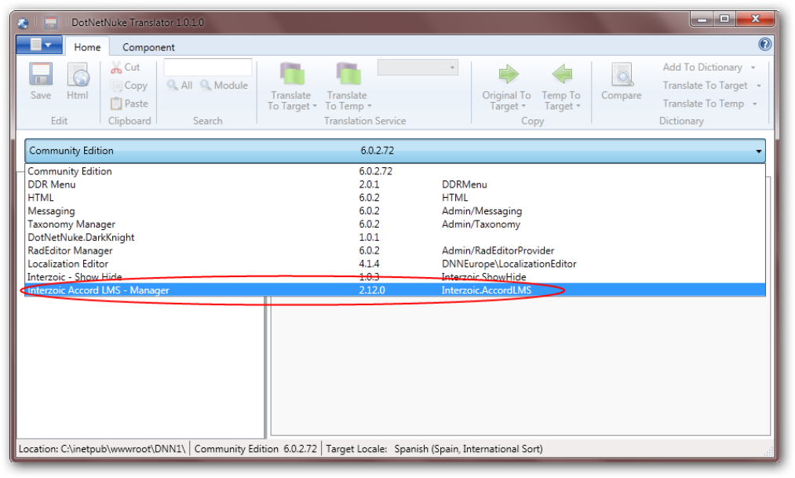The height and width of the screenshot is (478, 795).
Task: Click the Location path in status bar
Action: point(102,449)
